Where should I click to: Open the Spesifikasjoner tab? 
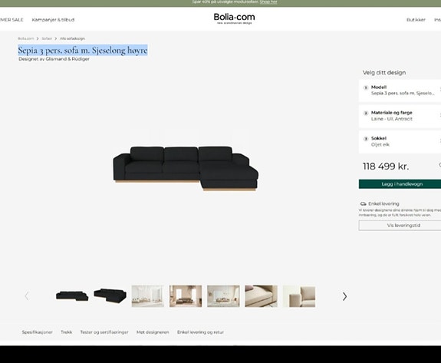pos(37,332)
